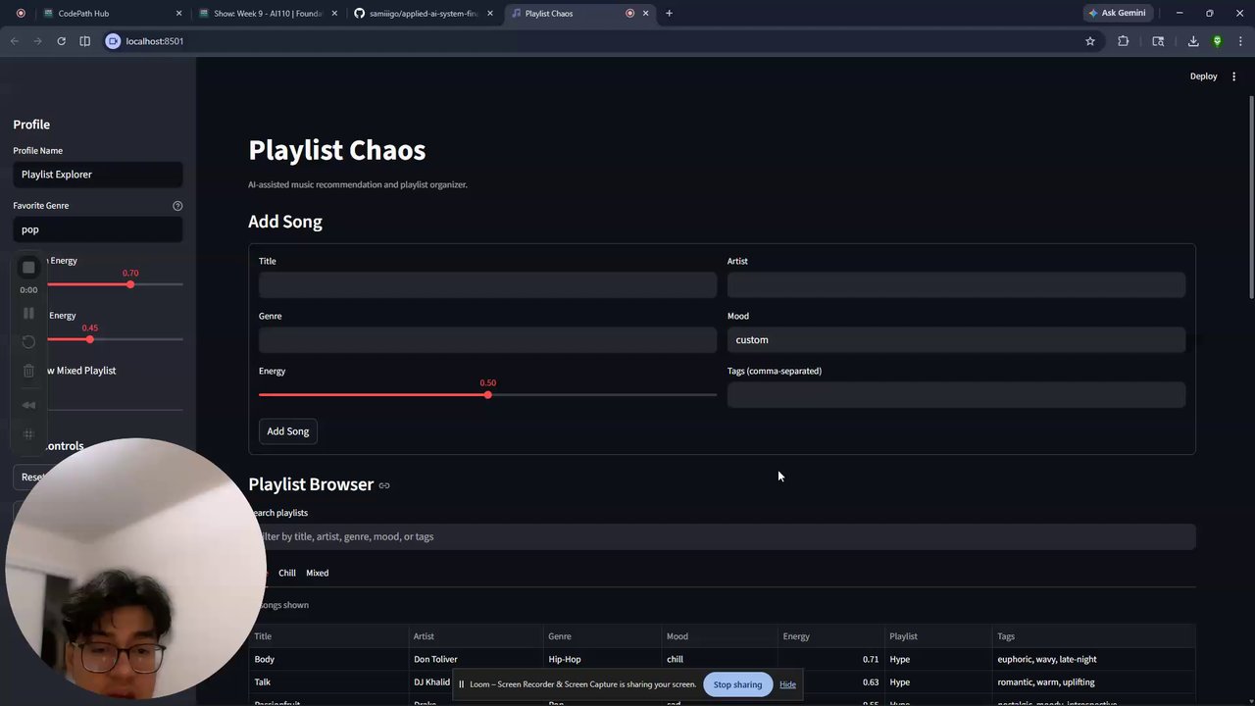Screen dimensions: 1255x706
Task: Open the Ask Gemini button
Action: pyautogui.click(x=1116, y=14)
